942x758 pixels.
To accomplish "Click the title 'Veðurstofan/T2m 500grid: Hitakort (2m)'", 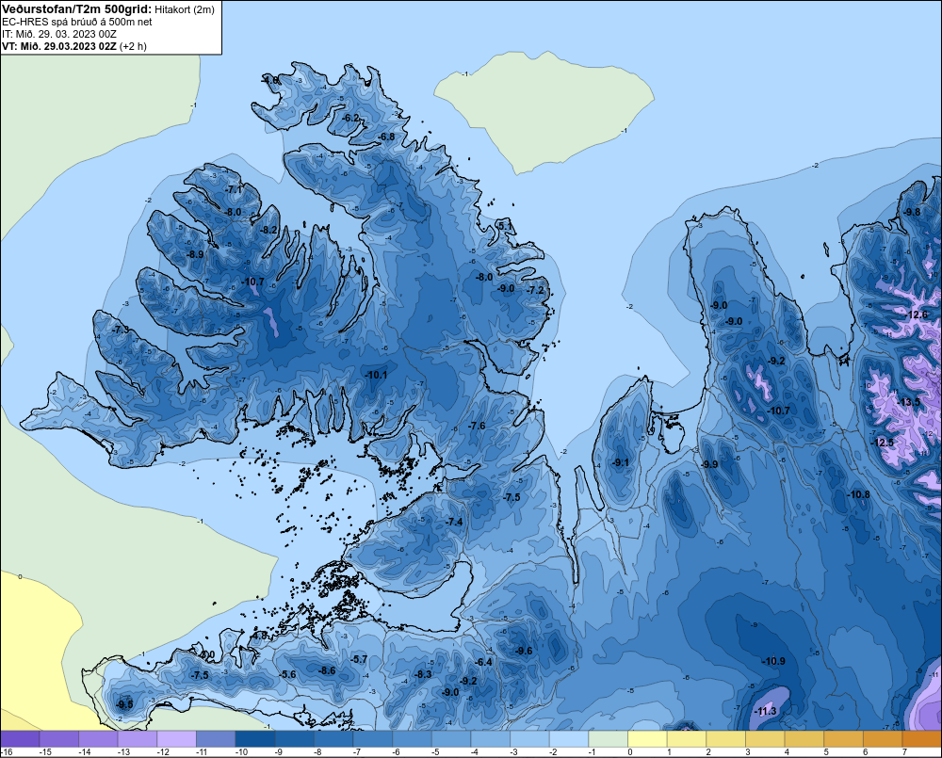I will pos(107,9).
